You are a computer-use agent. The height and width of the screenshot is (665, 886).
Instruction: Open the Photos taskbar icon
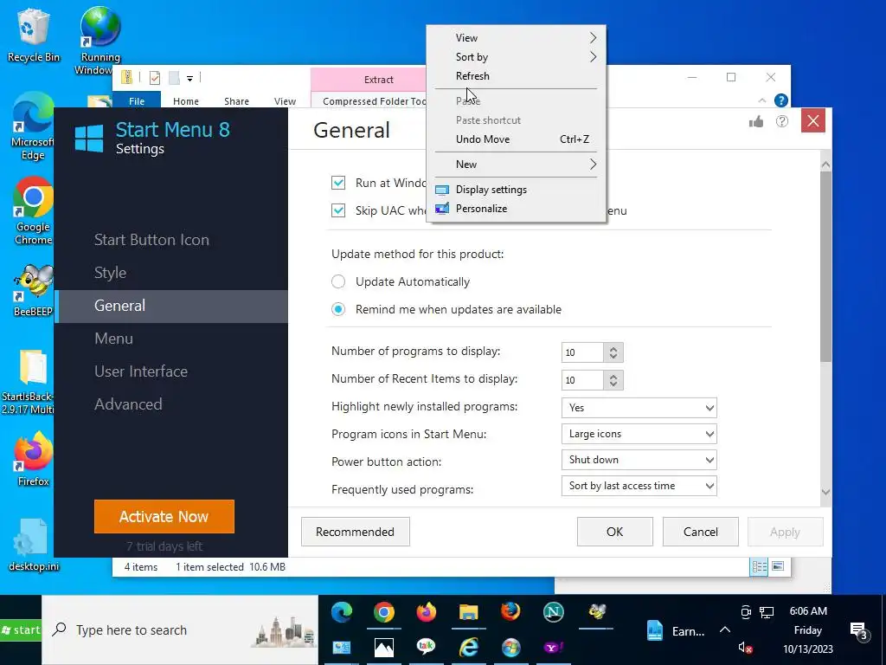pyautogui.click(x=383, y=648)
